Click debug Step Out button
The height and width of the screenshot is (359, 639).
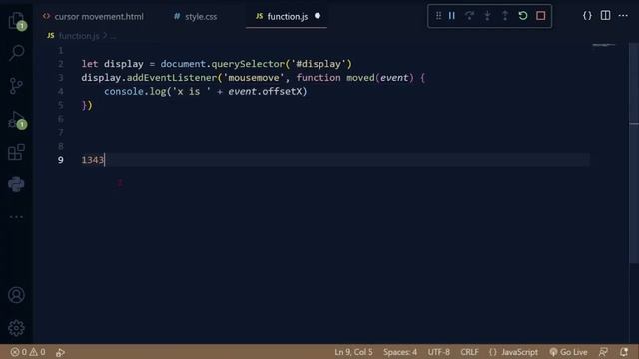[505, 16]
